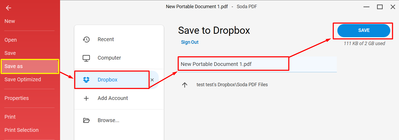Remove the Dropbox account with the X

tap(152, 80)
